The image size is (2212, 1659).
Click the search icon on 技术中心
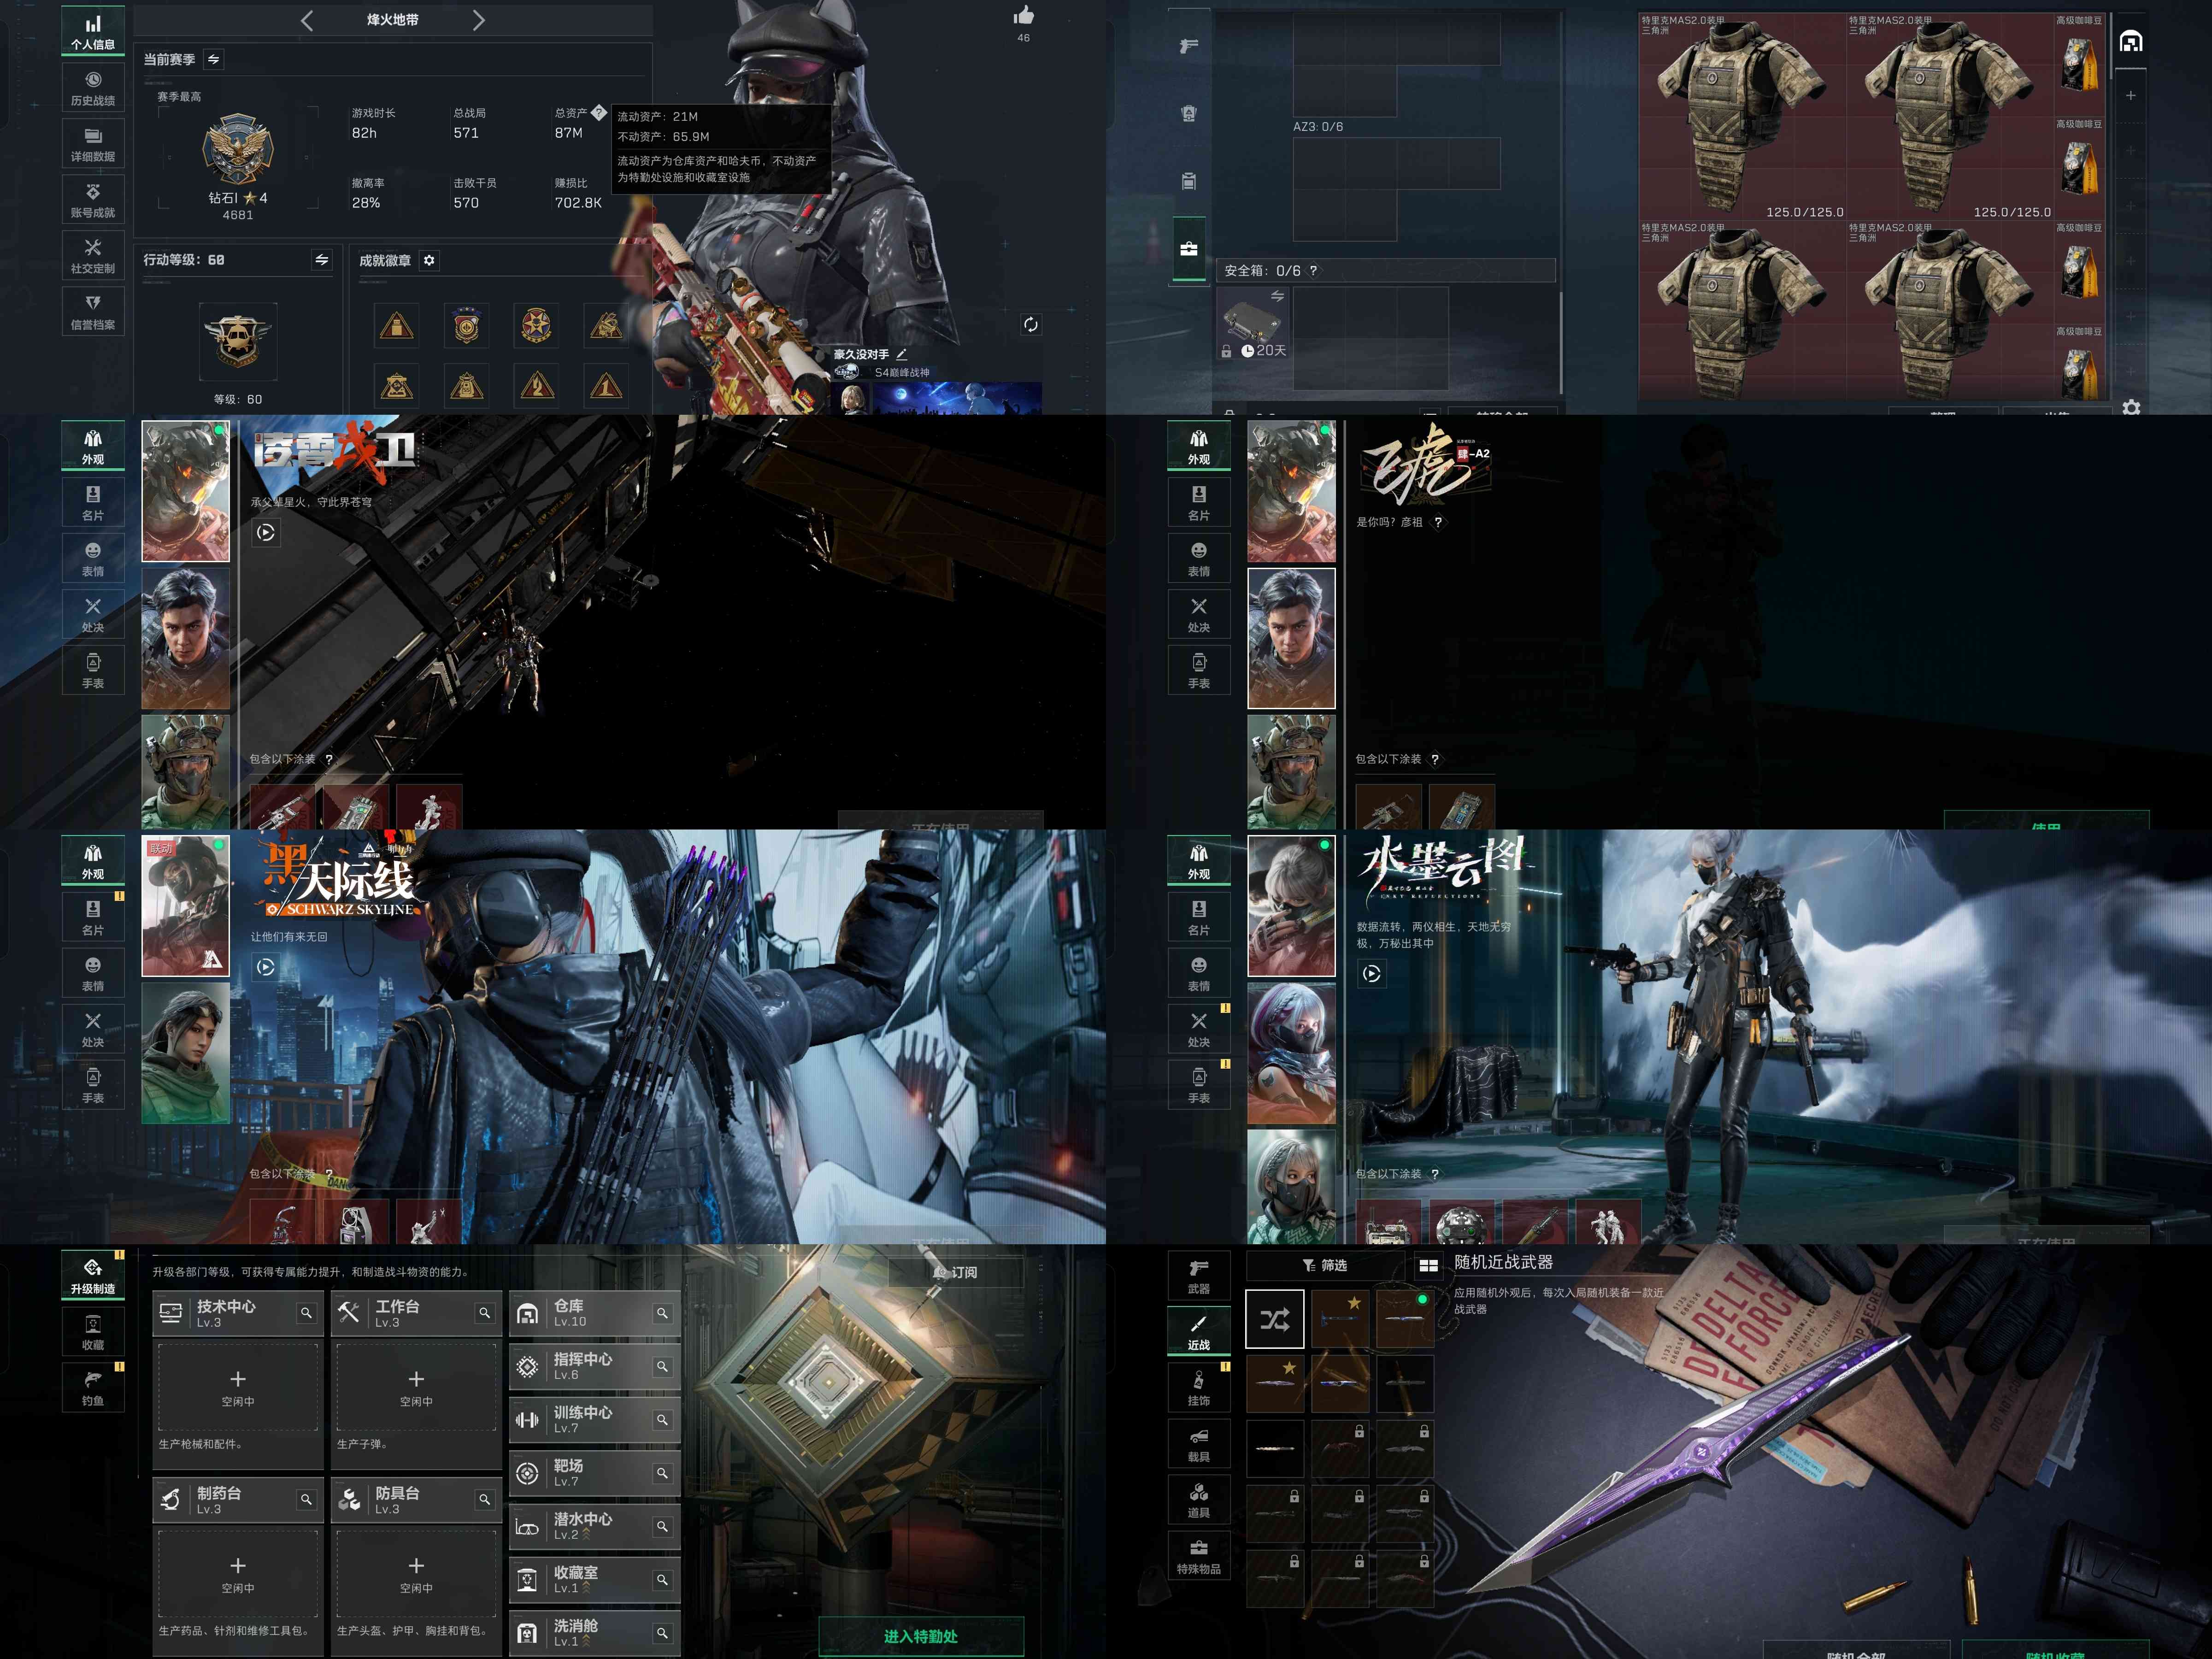pyautogui.click(x=306, y=1313)
